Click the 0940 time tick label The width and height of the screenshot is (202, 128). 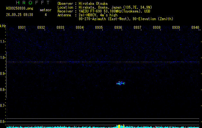(x=195, y=28)
